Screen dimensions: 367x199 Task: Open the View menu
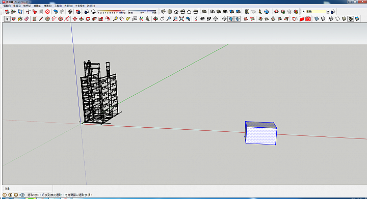(27, 6)
